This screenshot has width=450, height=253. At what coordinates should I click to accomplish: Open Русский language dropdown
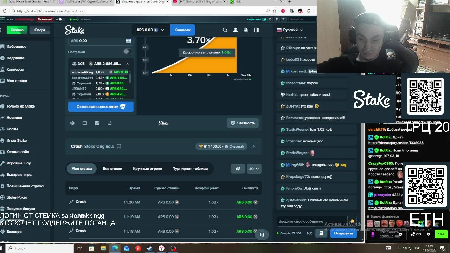click(290, 30)
